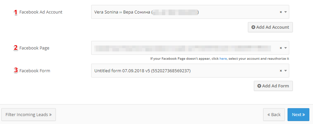Expand the Facebook Form dropdown arrow

coord(286,71)
